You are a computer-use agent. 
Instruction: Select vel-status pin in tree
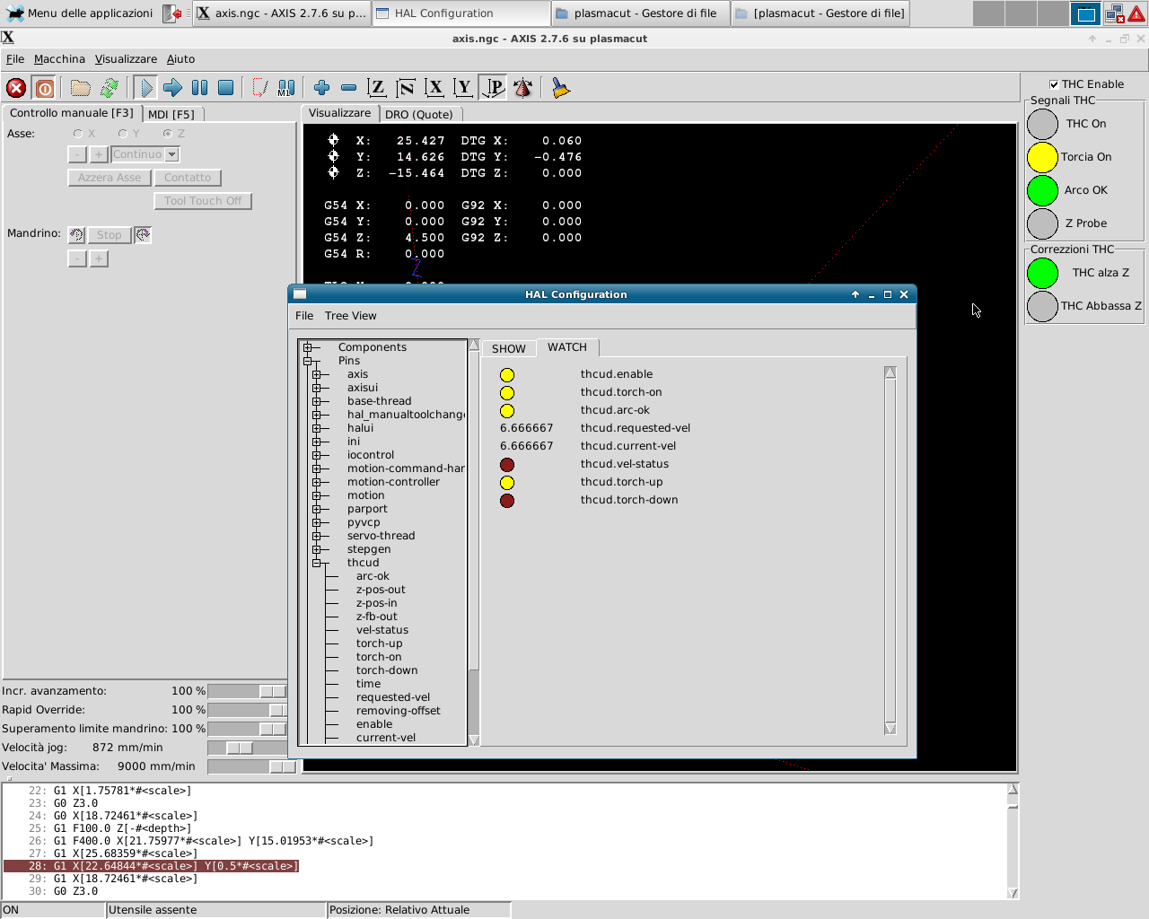click(x=382, y=630)
